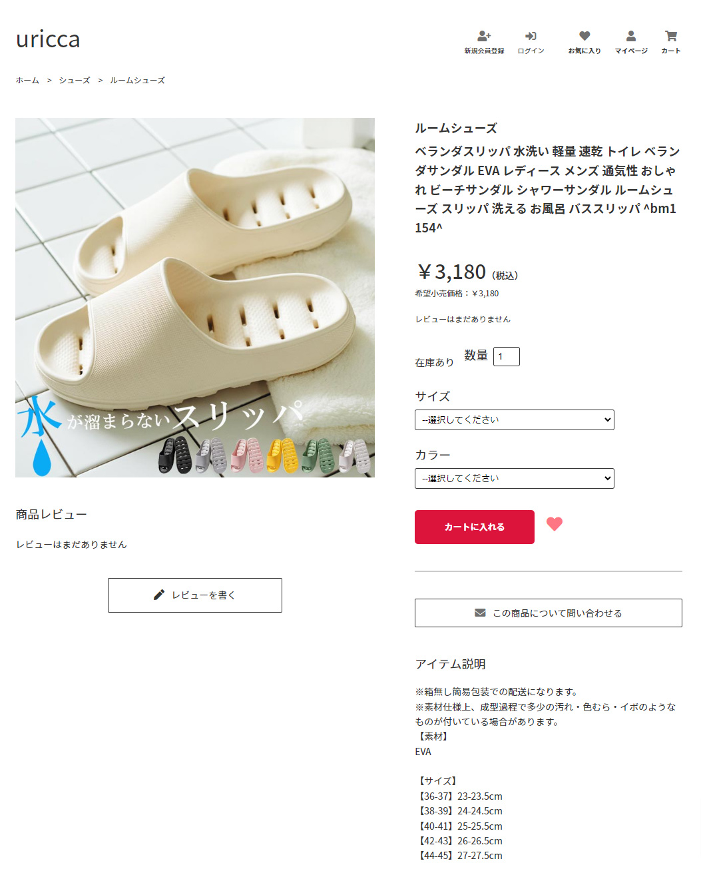Click envelope icon on inquiry button
The height and width of the screenshot is (869, 701).
point(480,613)
